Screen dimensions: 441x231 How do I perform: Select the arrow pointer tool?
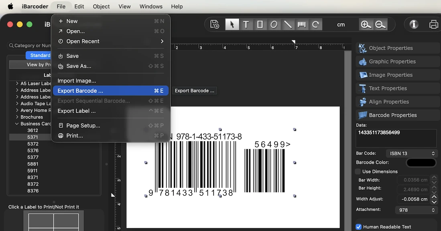point(232,24)
